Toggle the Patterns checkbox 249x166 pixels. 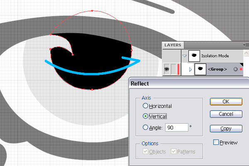click(x=173, y=151)
